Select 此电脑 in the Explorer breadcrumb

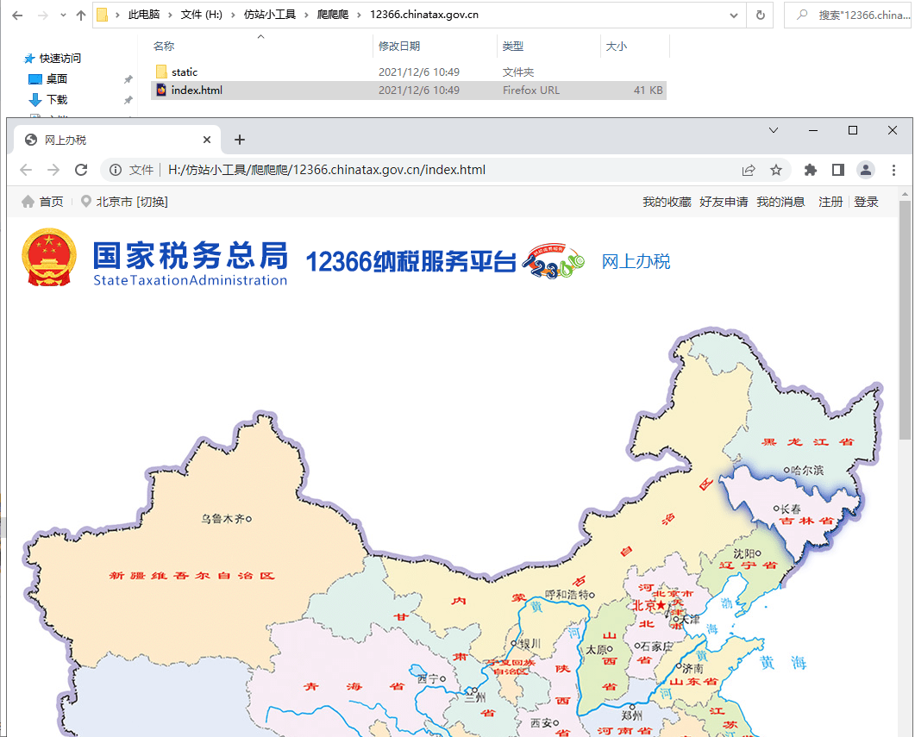click(x=143, y=15)
